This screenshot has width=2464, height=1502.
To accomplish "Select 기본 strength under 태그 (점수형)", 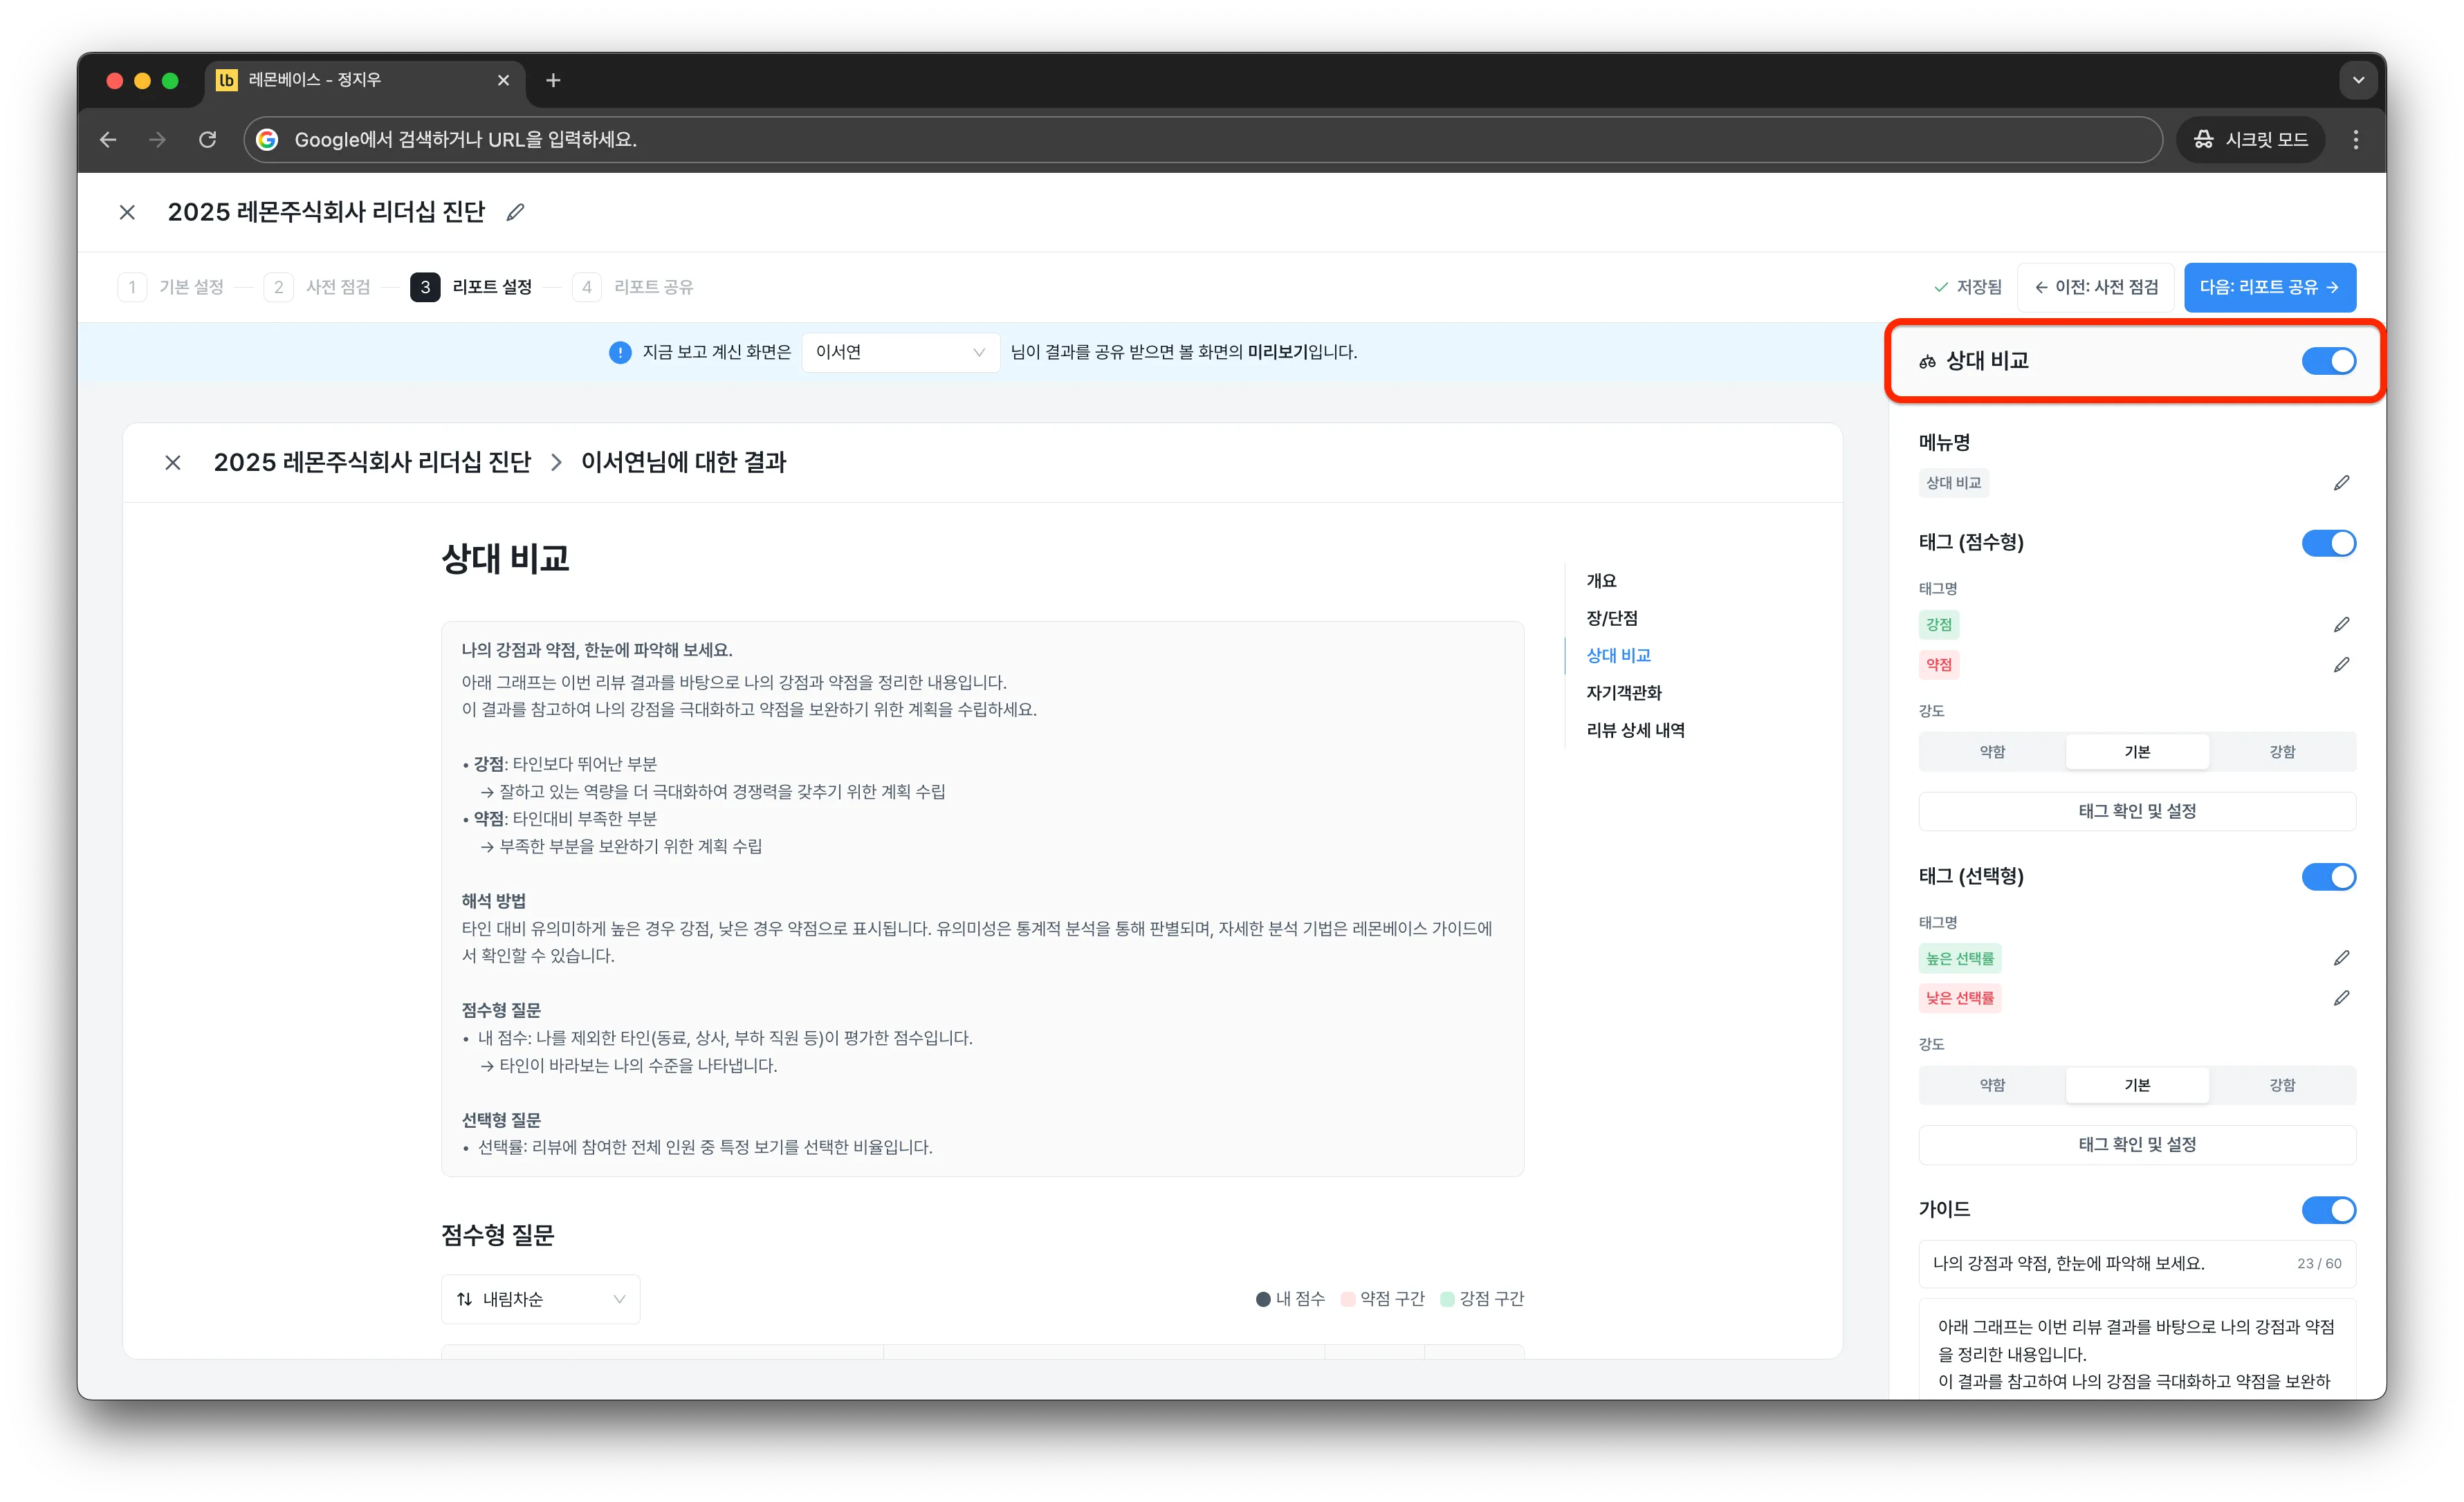I will [2137, 752].
